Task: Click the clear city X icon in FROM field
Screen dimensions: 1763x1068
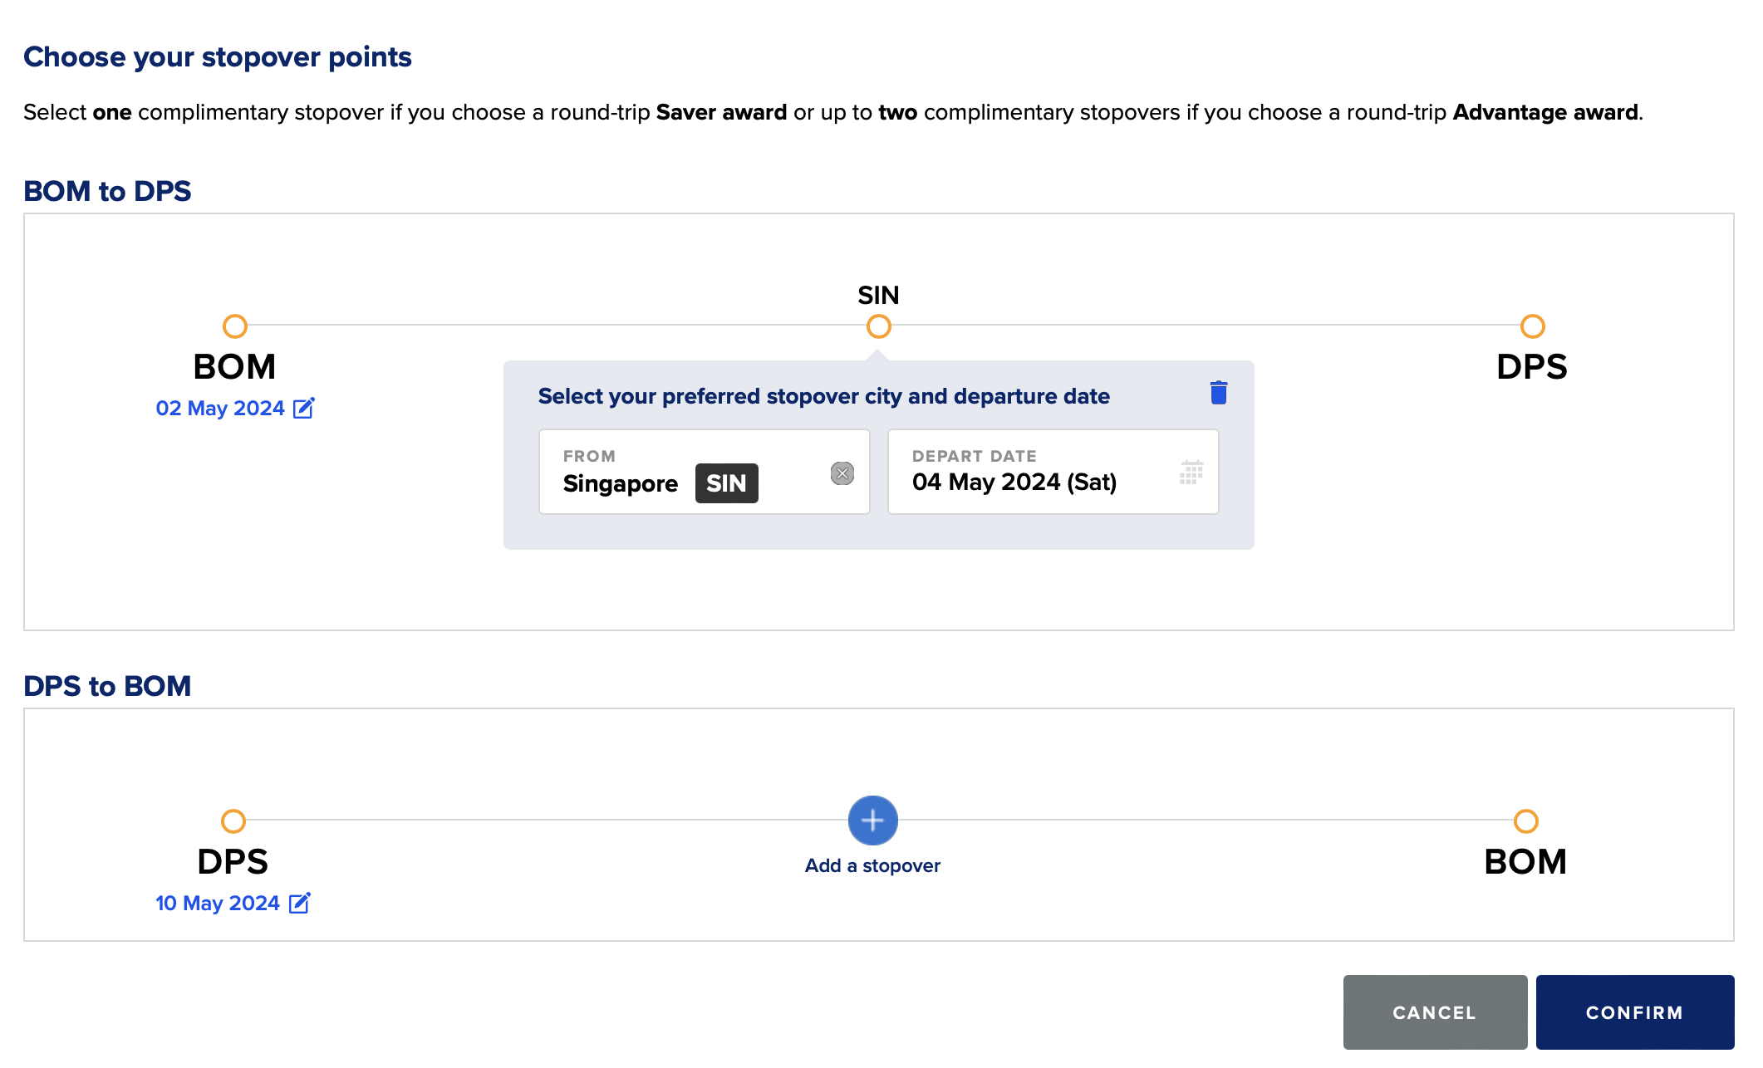Action: pyautogui.click(x=841, y=471)
